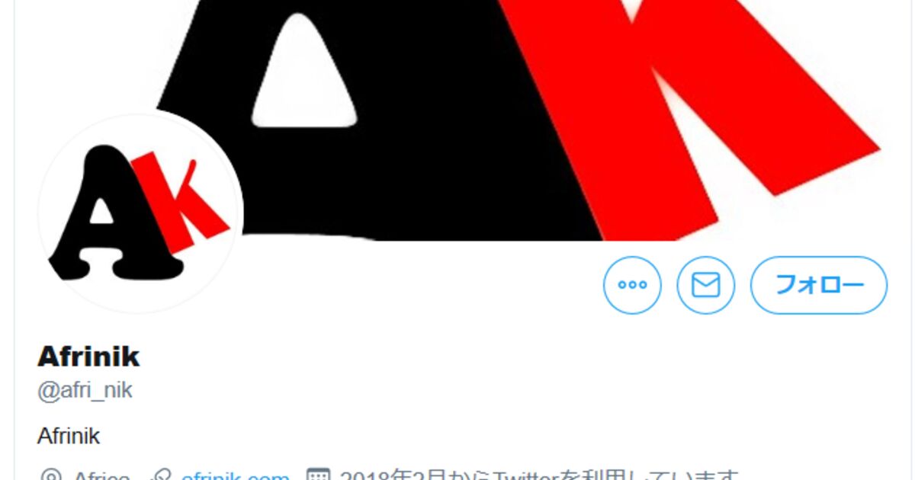Open the AK profile avatar picture
The image size is (915, 480).
click(140, 214)
